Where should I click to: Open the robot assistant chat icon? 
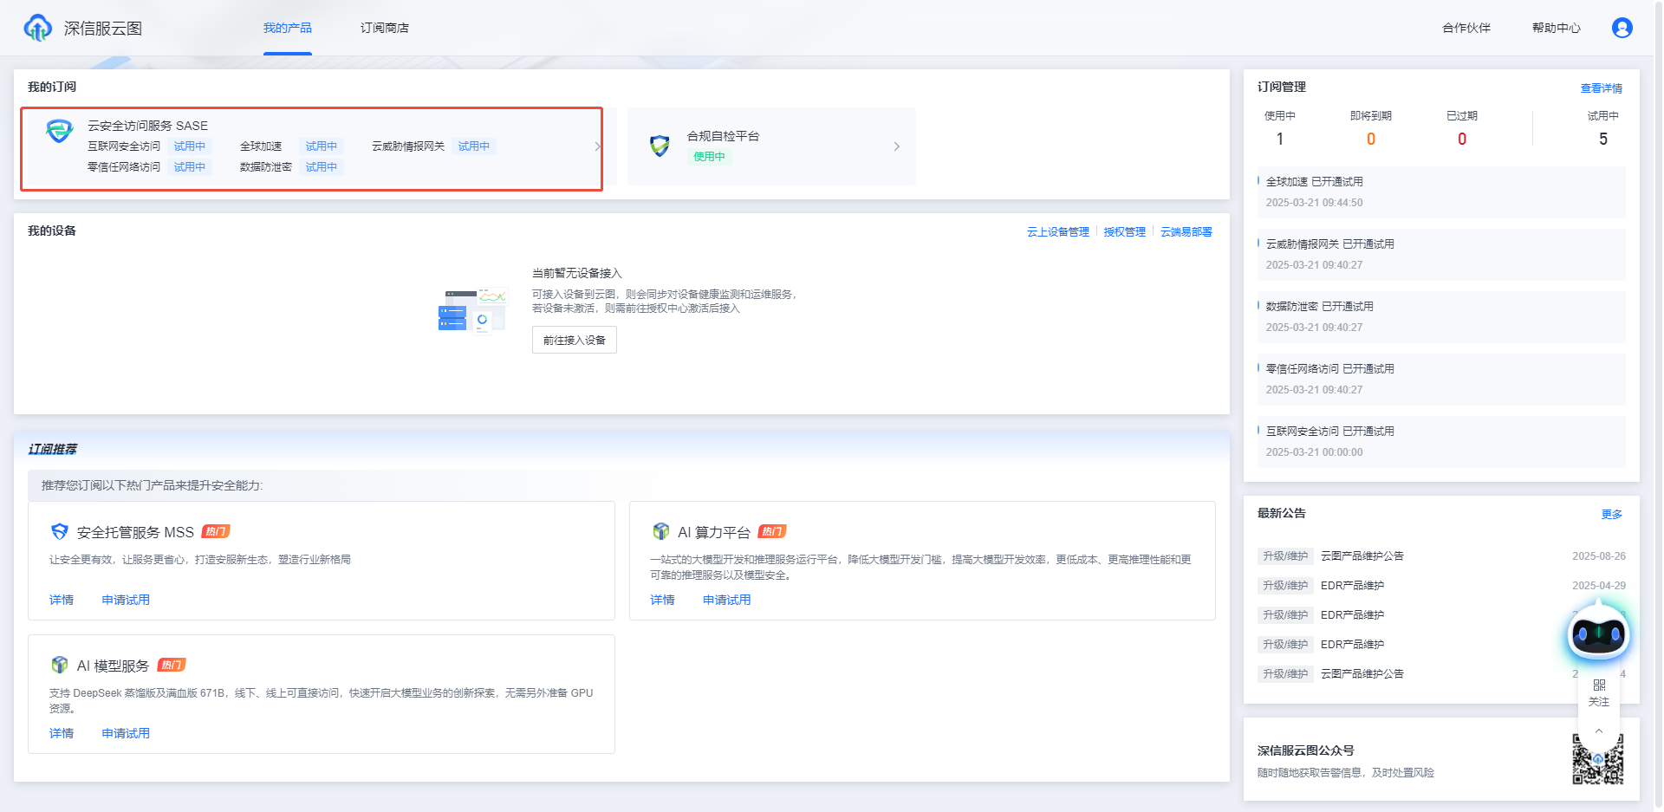[1599, 634]
